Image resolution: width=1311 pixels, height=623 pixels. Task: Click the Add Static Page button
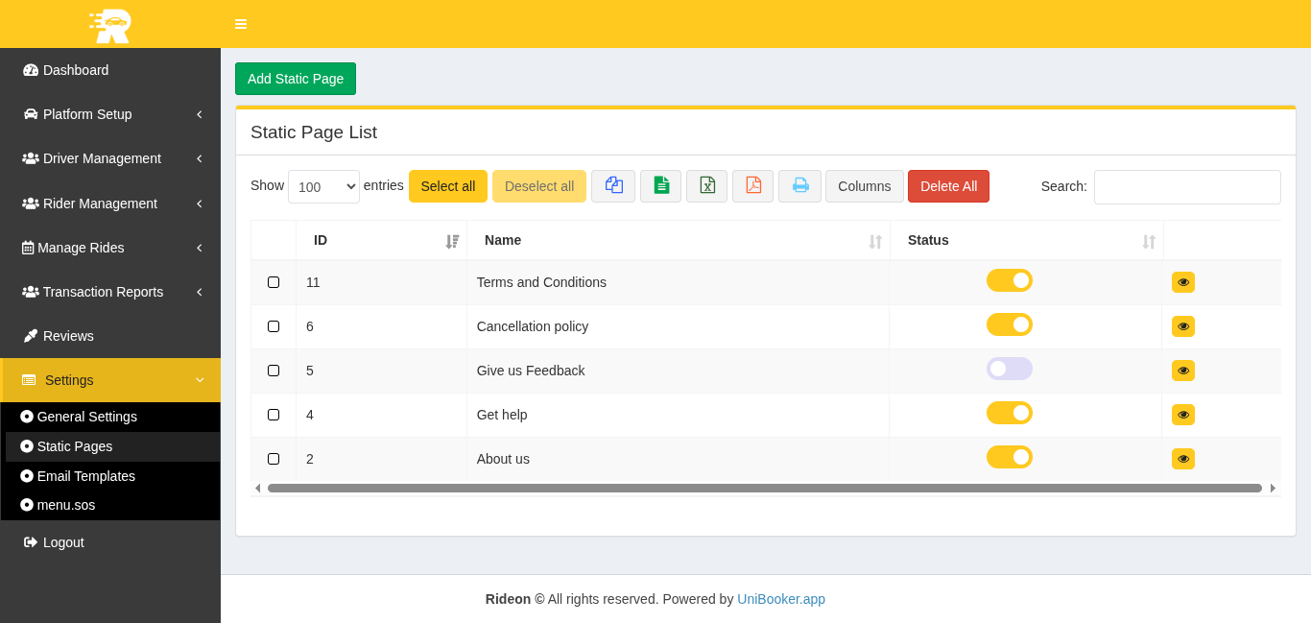point(296,79)
